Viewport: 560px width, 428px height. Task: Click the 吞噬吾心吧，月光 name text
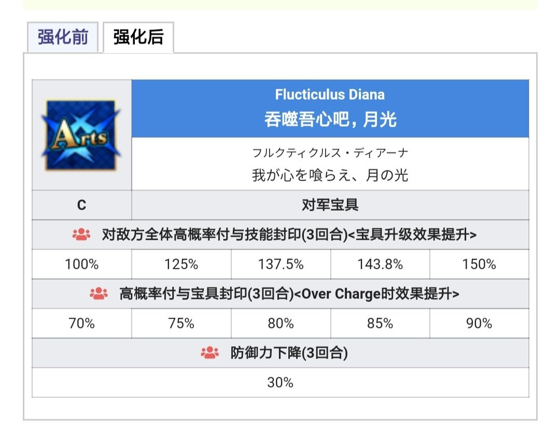pos(330,120)
